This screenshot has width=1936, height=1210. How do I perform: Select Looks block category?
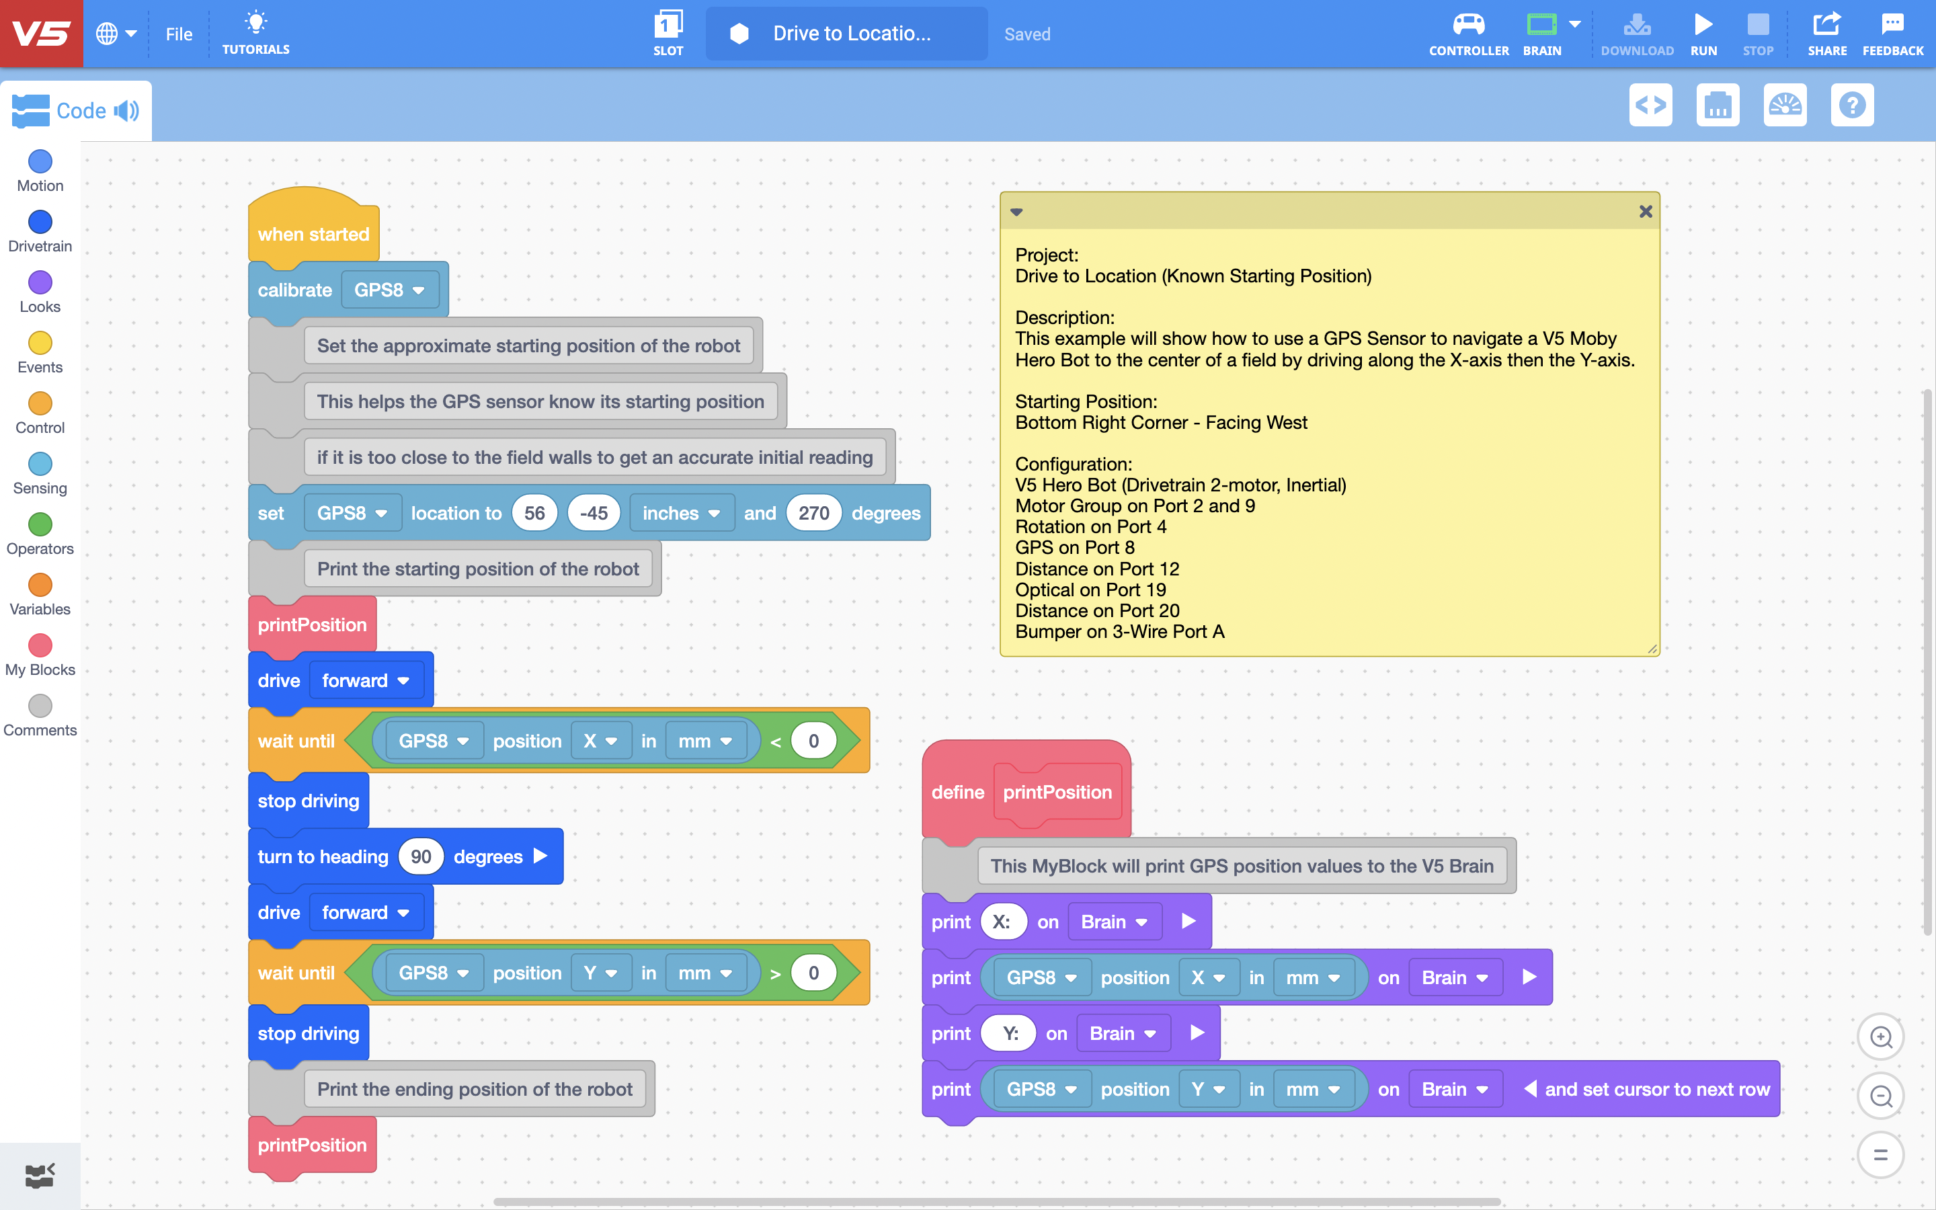click(x=40, y=293)
